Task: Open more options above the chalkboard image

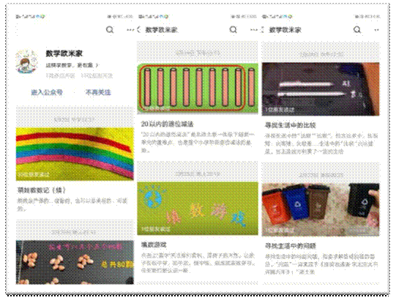Action: (x=376, y=30)
